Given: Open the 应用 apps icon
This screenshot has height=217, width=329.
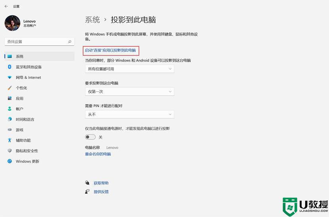Looking at the screenshot, I should click(10, 98).
